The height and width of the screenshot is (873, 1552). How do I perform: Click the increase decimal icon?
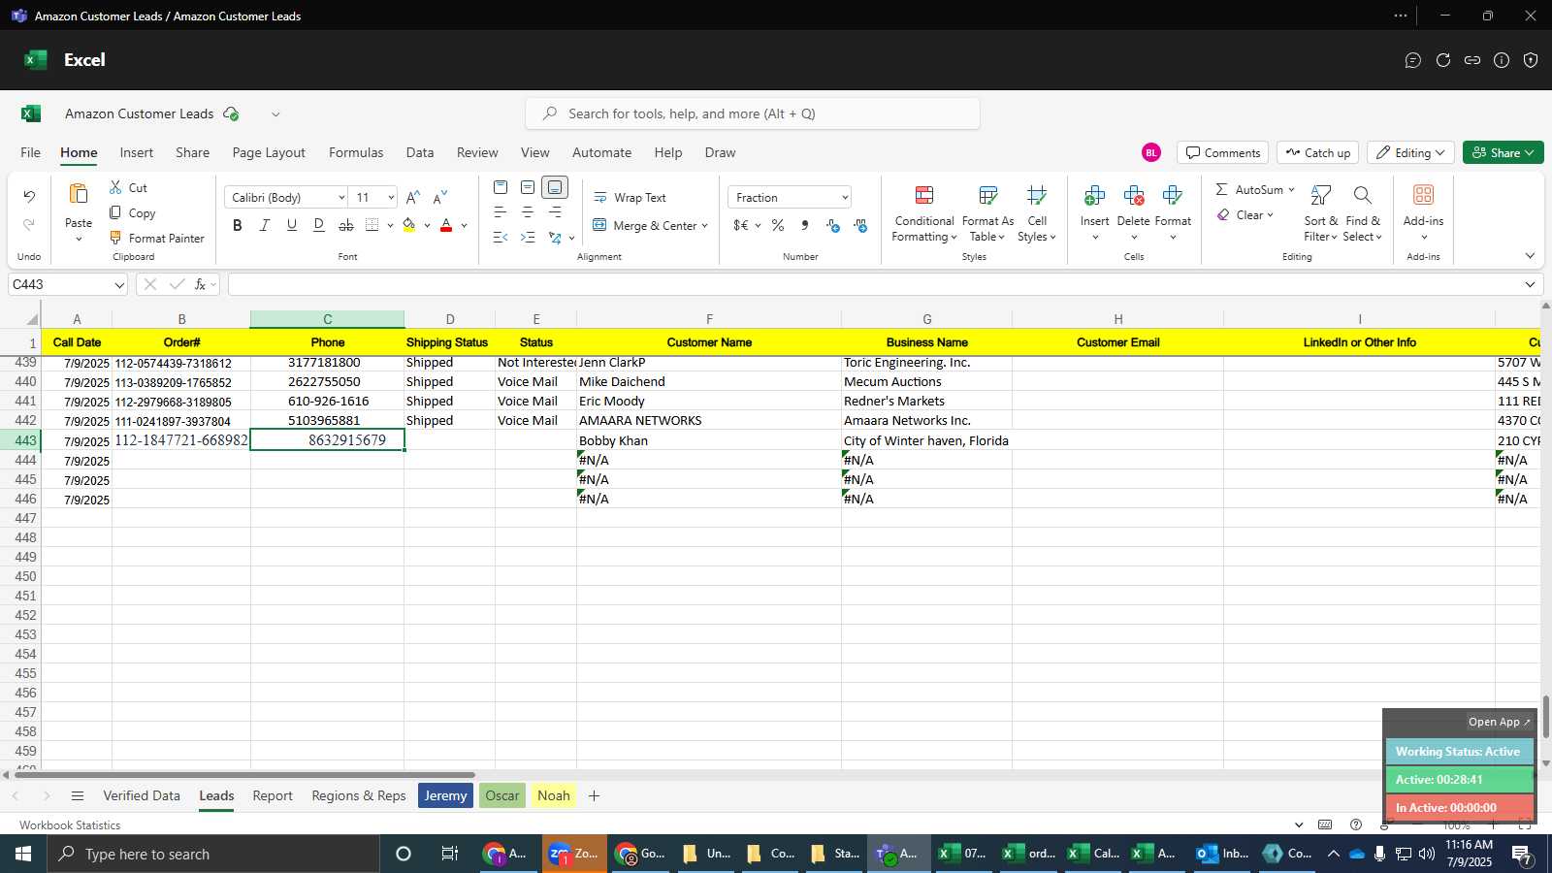click(x=833, y=225)
